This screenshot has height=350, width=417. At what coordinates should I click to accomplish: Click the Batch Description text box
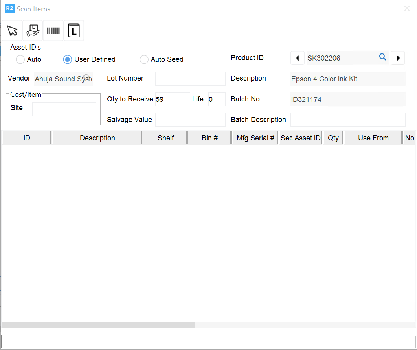point(347,120)
